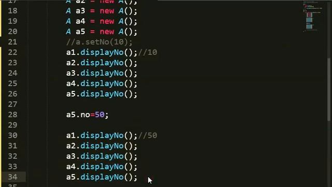
Task: Click 'a3.displayNo();' on line 24
Action: 102,73
